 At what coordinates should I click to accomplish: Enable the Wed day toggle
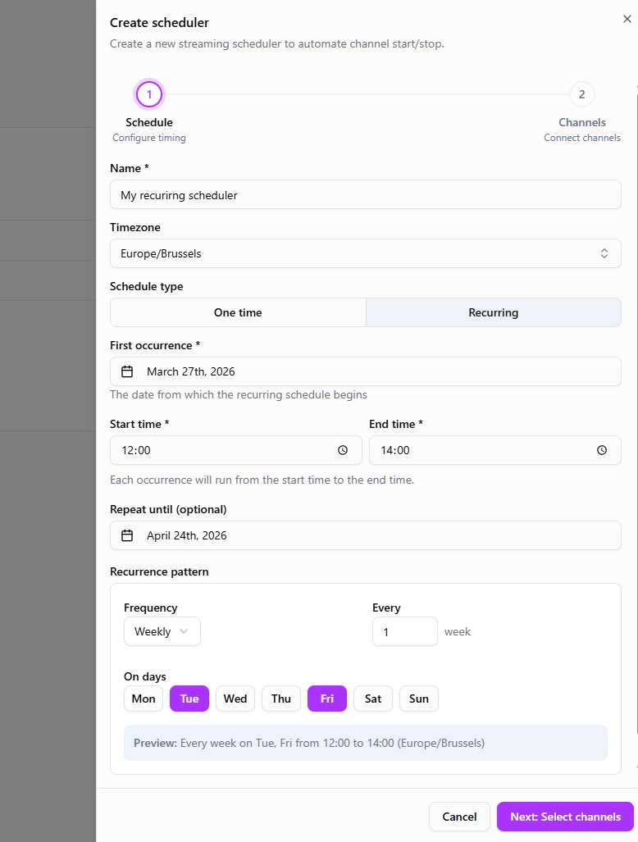pos(235,699)
